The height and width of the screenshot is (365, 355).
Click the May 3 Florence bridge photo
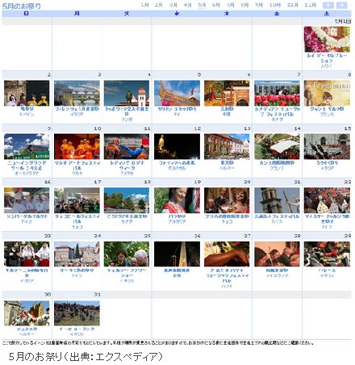point(77,93)
